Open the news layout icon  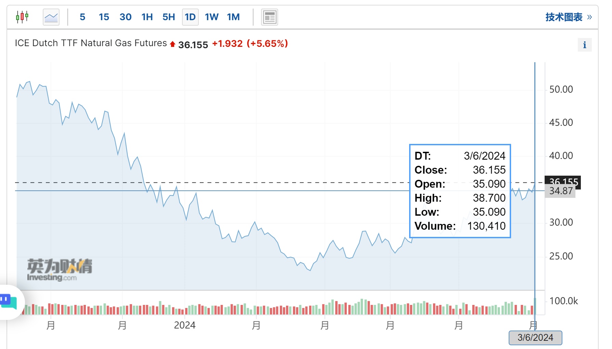point(270,17)
